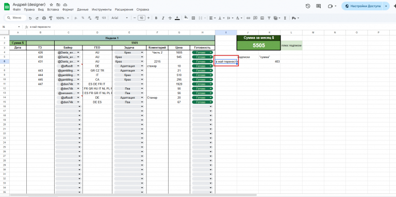Image resolution: width=396 pixels, height=197 pixels.
Task: Undo the last action
Action: [x=30, y=18]
